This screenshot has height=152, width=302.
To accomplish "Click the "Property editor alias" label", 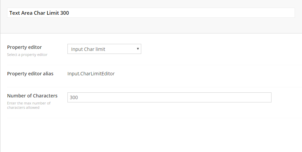I will [x=30, y=74].
